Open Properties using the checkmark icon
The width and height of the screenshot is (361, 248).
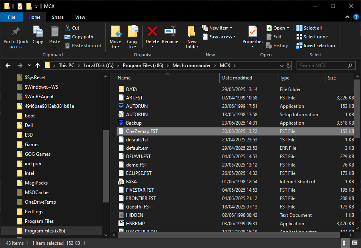(x=253, y=32)
